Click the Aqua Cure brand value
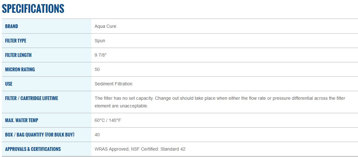358x157 pixels. click(105, 26)
